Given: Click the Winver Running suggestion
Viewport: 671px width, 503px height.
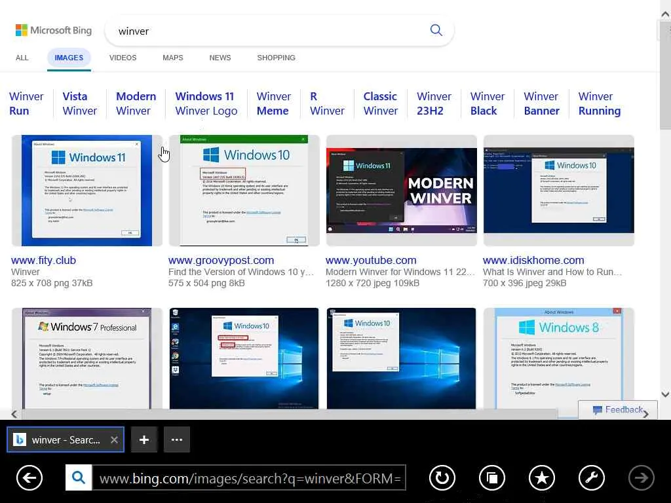Looking at the screenshot, I should pyautogui.click(x=599, y=103).
